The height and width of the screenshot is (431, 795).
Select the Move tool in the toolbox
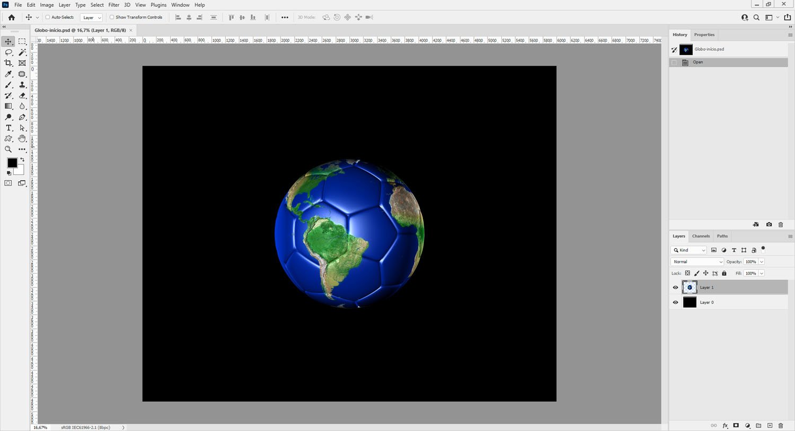coord(8,41)
